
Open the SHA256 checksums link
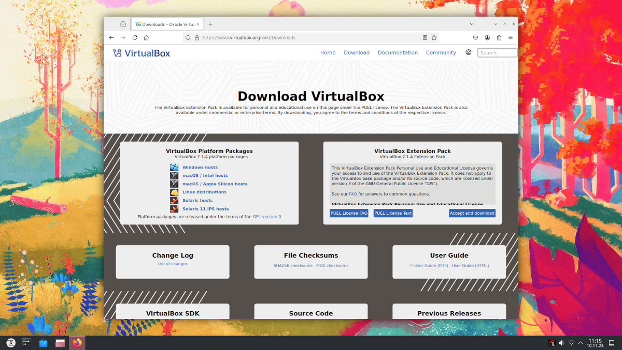point(293,265)
